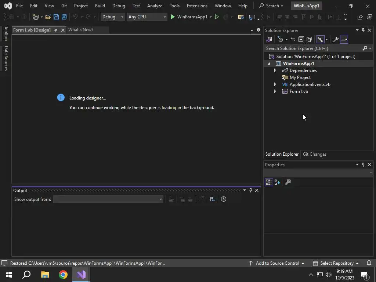
Task: Click the Search button in title bar
Action: click(271, 6)
